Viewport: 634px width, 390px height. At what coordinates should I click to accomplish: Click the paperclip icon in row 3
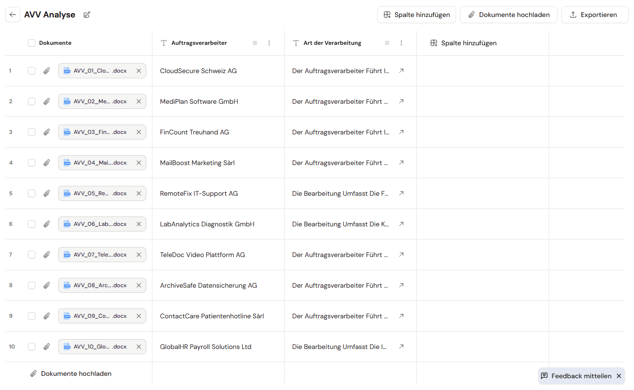46,132
